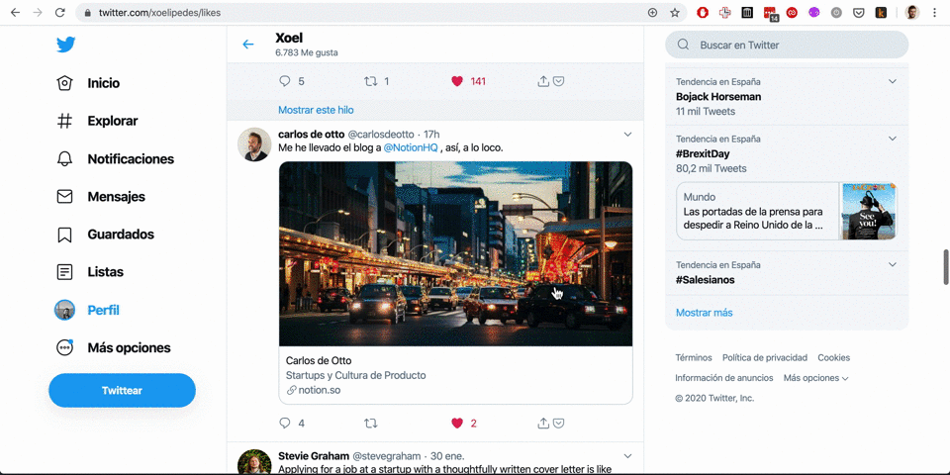Go to Perfil page
Screen dimensions: 950x475
coord(87,310)
